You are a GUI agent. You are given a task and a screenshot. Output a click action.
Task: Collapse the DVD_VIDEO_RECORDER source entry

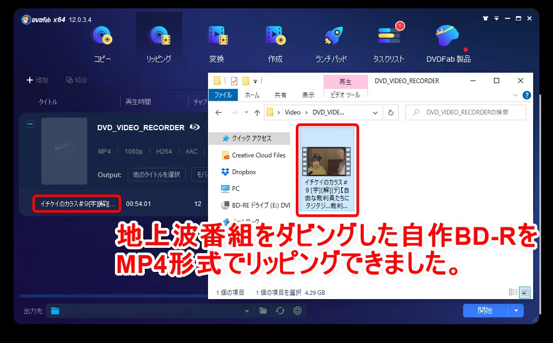click(30, 124)
